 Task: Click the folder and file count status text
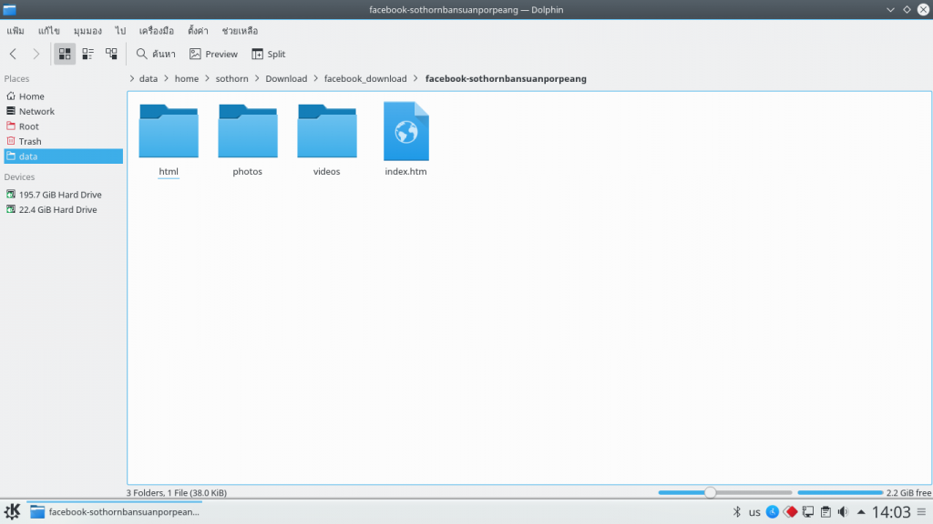pos(177,492)
